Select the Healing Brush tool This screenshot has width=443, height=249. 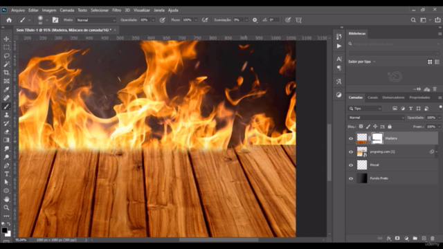point(6,98)
